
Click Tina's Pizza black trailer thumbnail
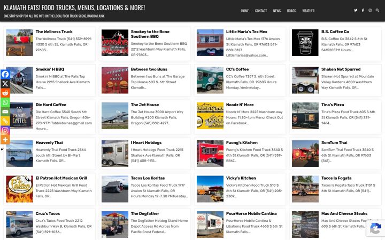305,116
